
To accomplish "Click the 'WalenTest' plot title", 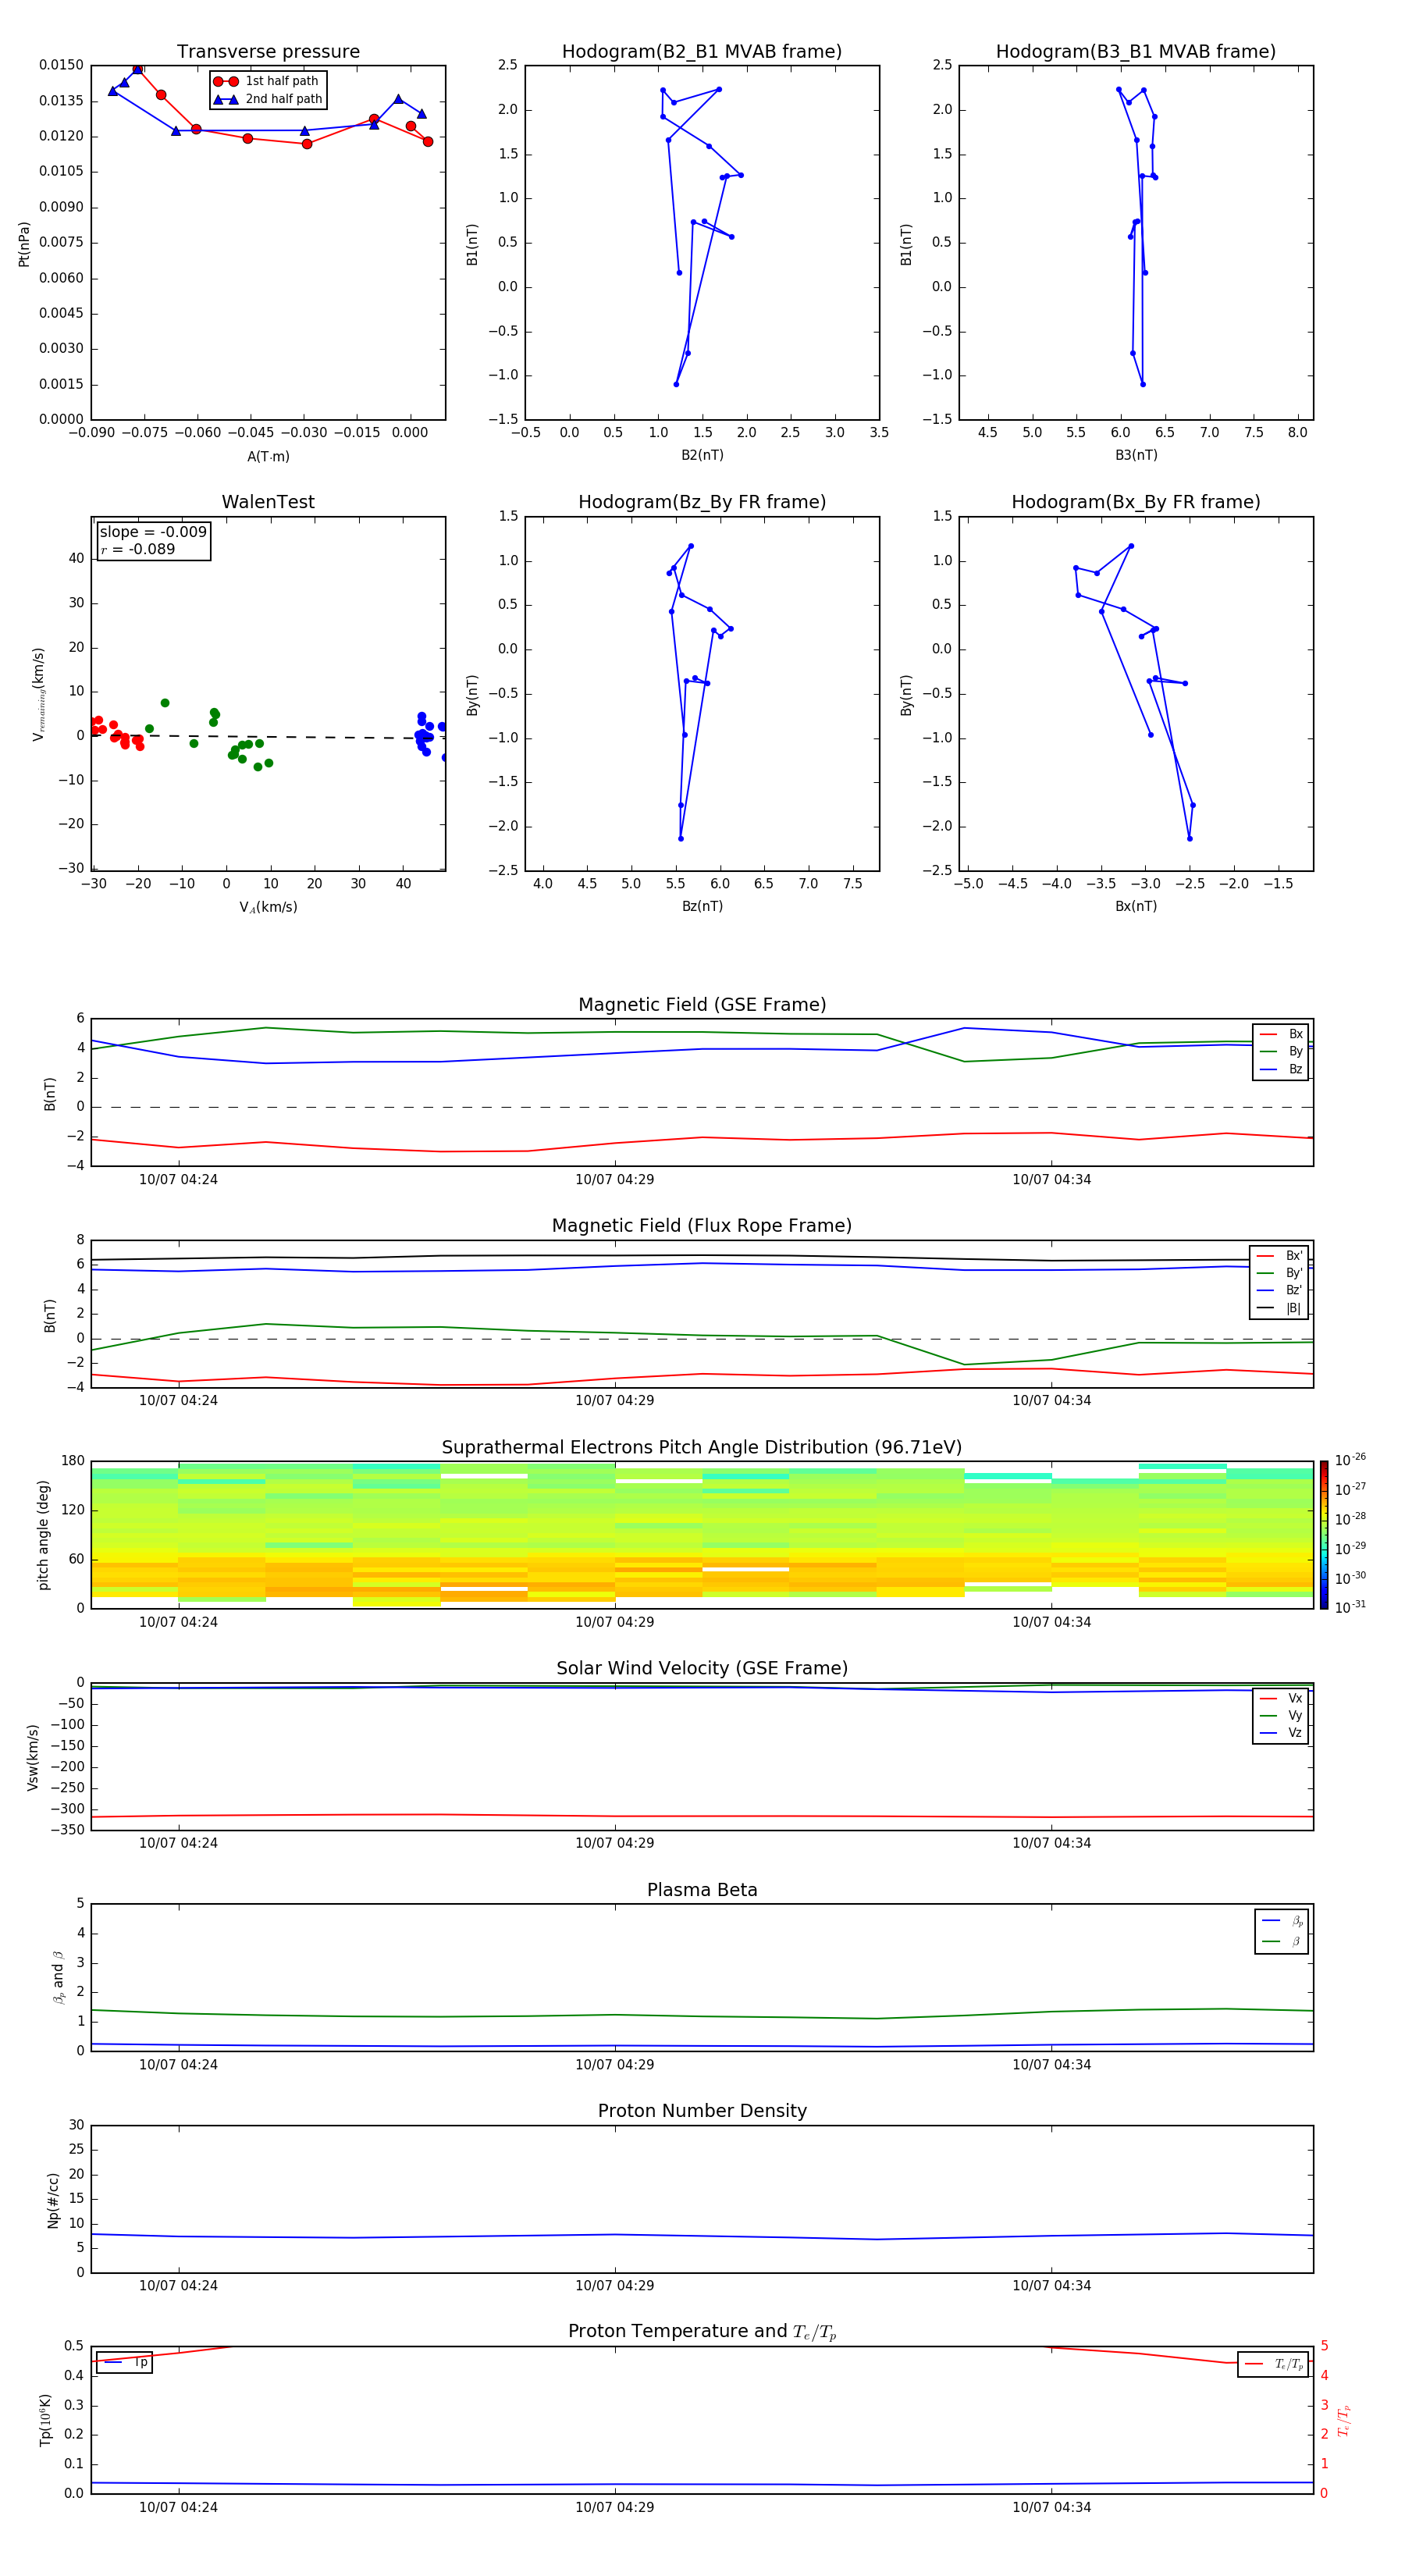I will point(268,502).
